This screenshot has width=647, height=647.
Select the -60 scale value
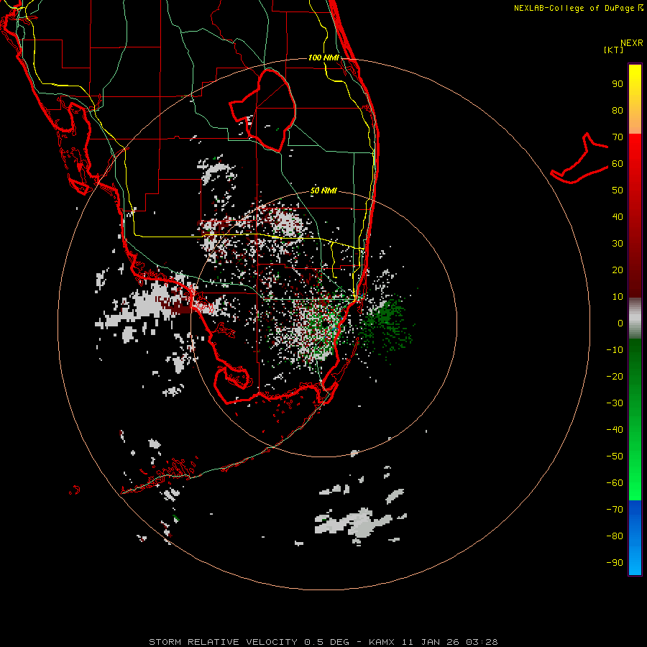(615, 483)
